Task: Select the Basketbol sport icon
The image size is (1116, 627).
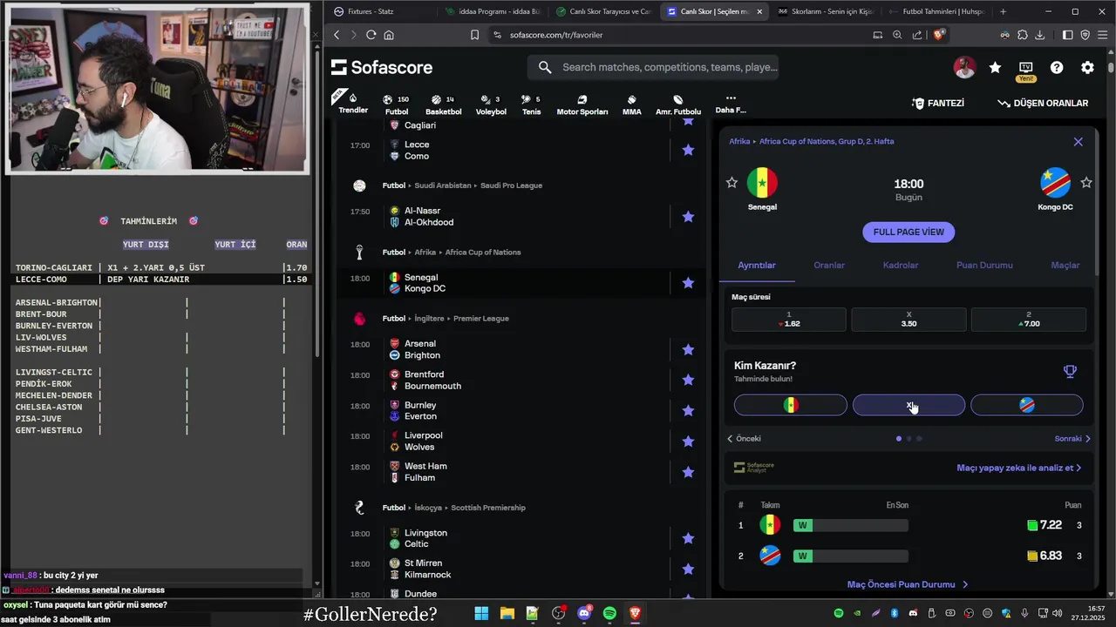Action: tap(443, 104)
